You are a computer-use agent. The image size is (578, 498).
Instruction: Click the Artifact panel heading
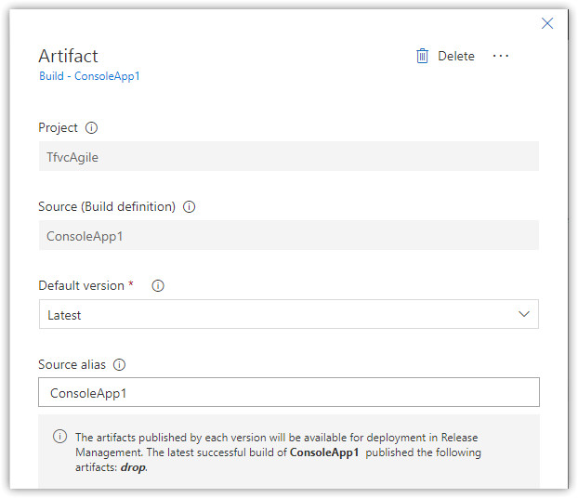[68, 56]
